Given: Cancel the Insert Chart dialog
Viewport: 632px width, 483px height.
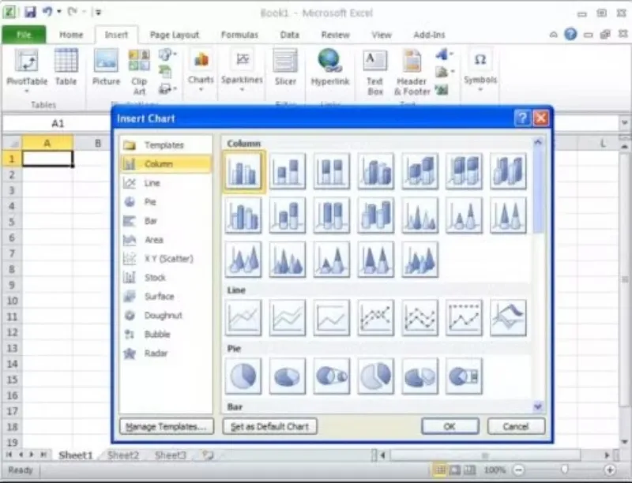Looking at the screenshot, I should tap(516, 426).
